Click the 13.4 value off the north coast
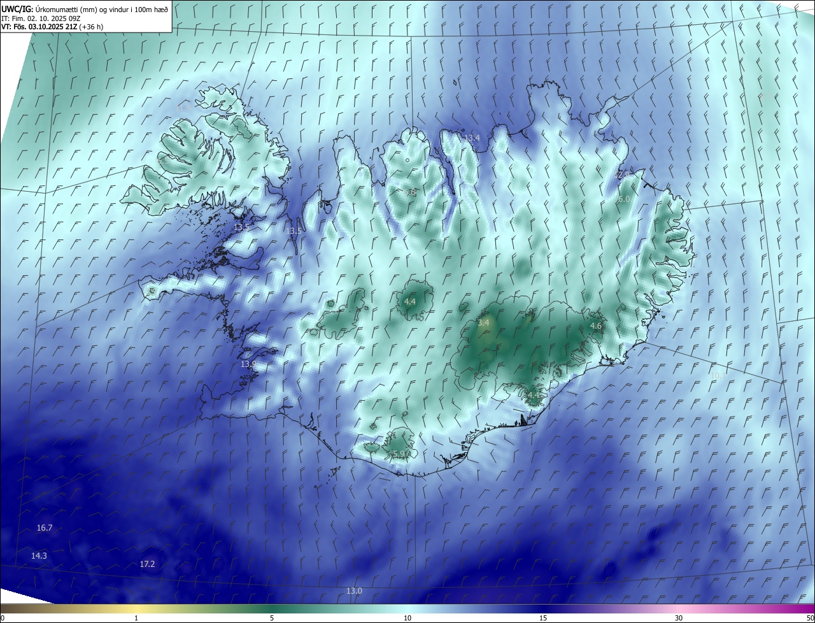815x623 pixels. pyautogui.click(x=472, y=138)
